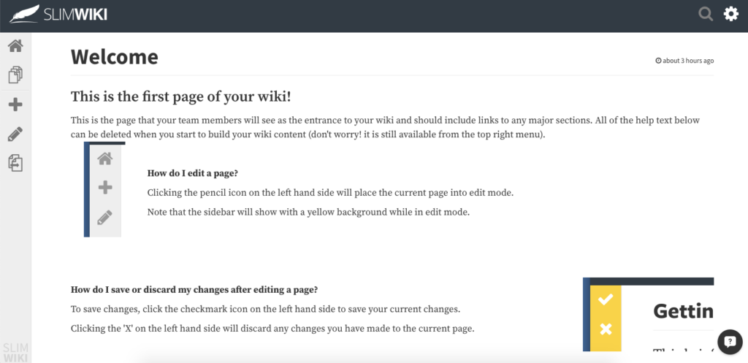Open the help chat bubble icon
Image resolution: width=748 pixels, height=363 pixels.
coord(730,342)
